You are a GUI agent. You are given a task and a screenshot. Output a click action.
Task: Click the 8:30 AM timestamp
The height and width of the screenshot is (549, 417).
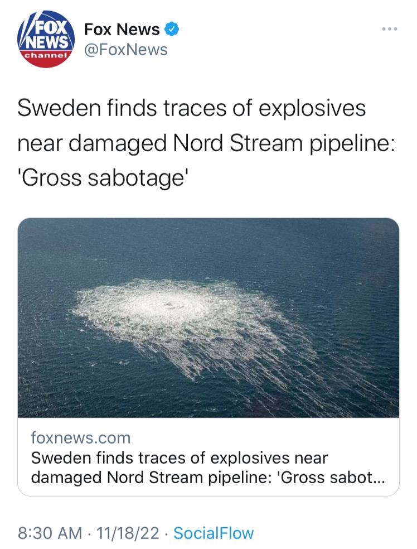[x=50, y=533]
